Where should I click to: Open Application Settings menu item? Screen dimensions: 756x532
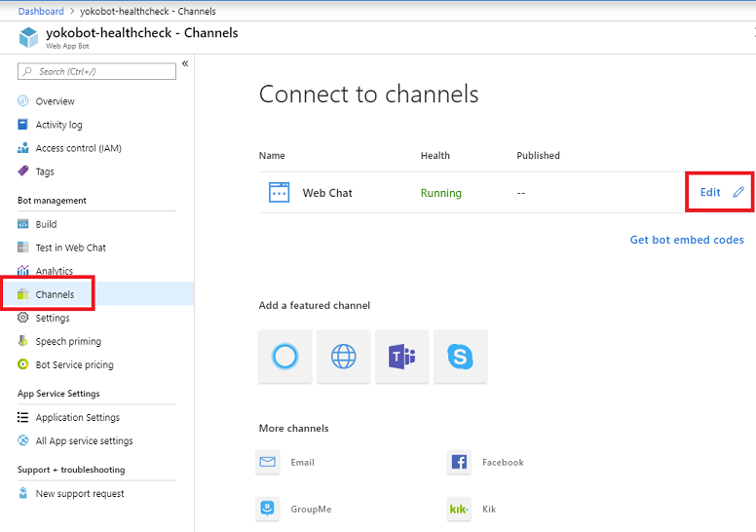(x=78, y=418)
